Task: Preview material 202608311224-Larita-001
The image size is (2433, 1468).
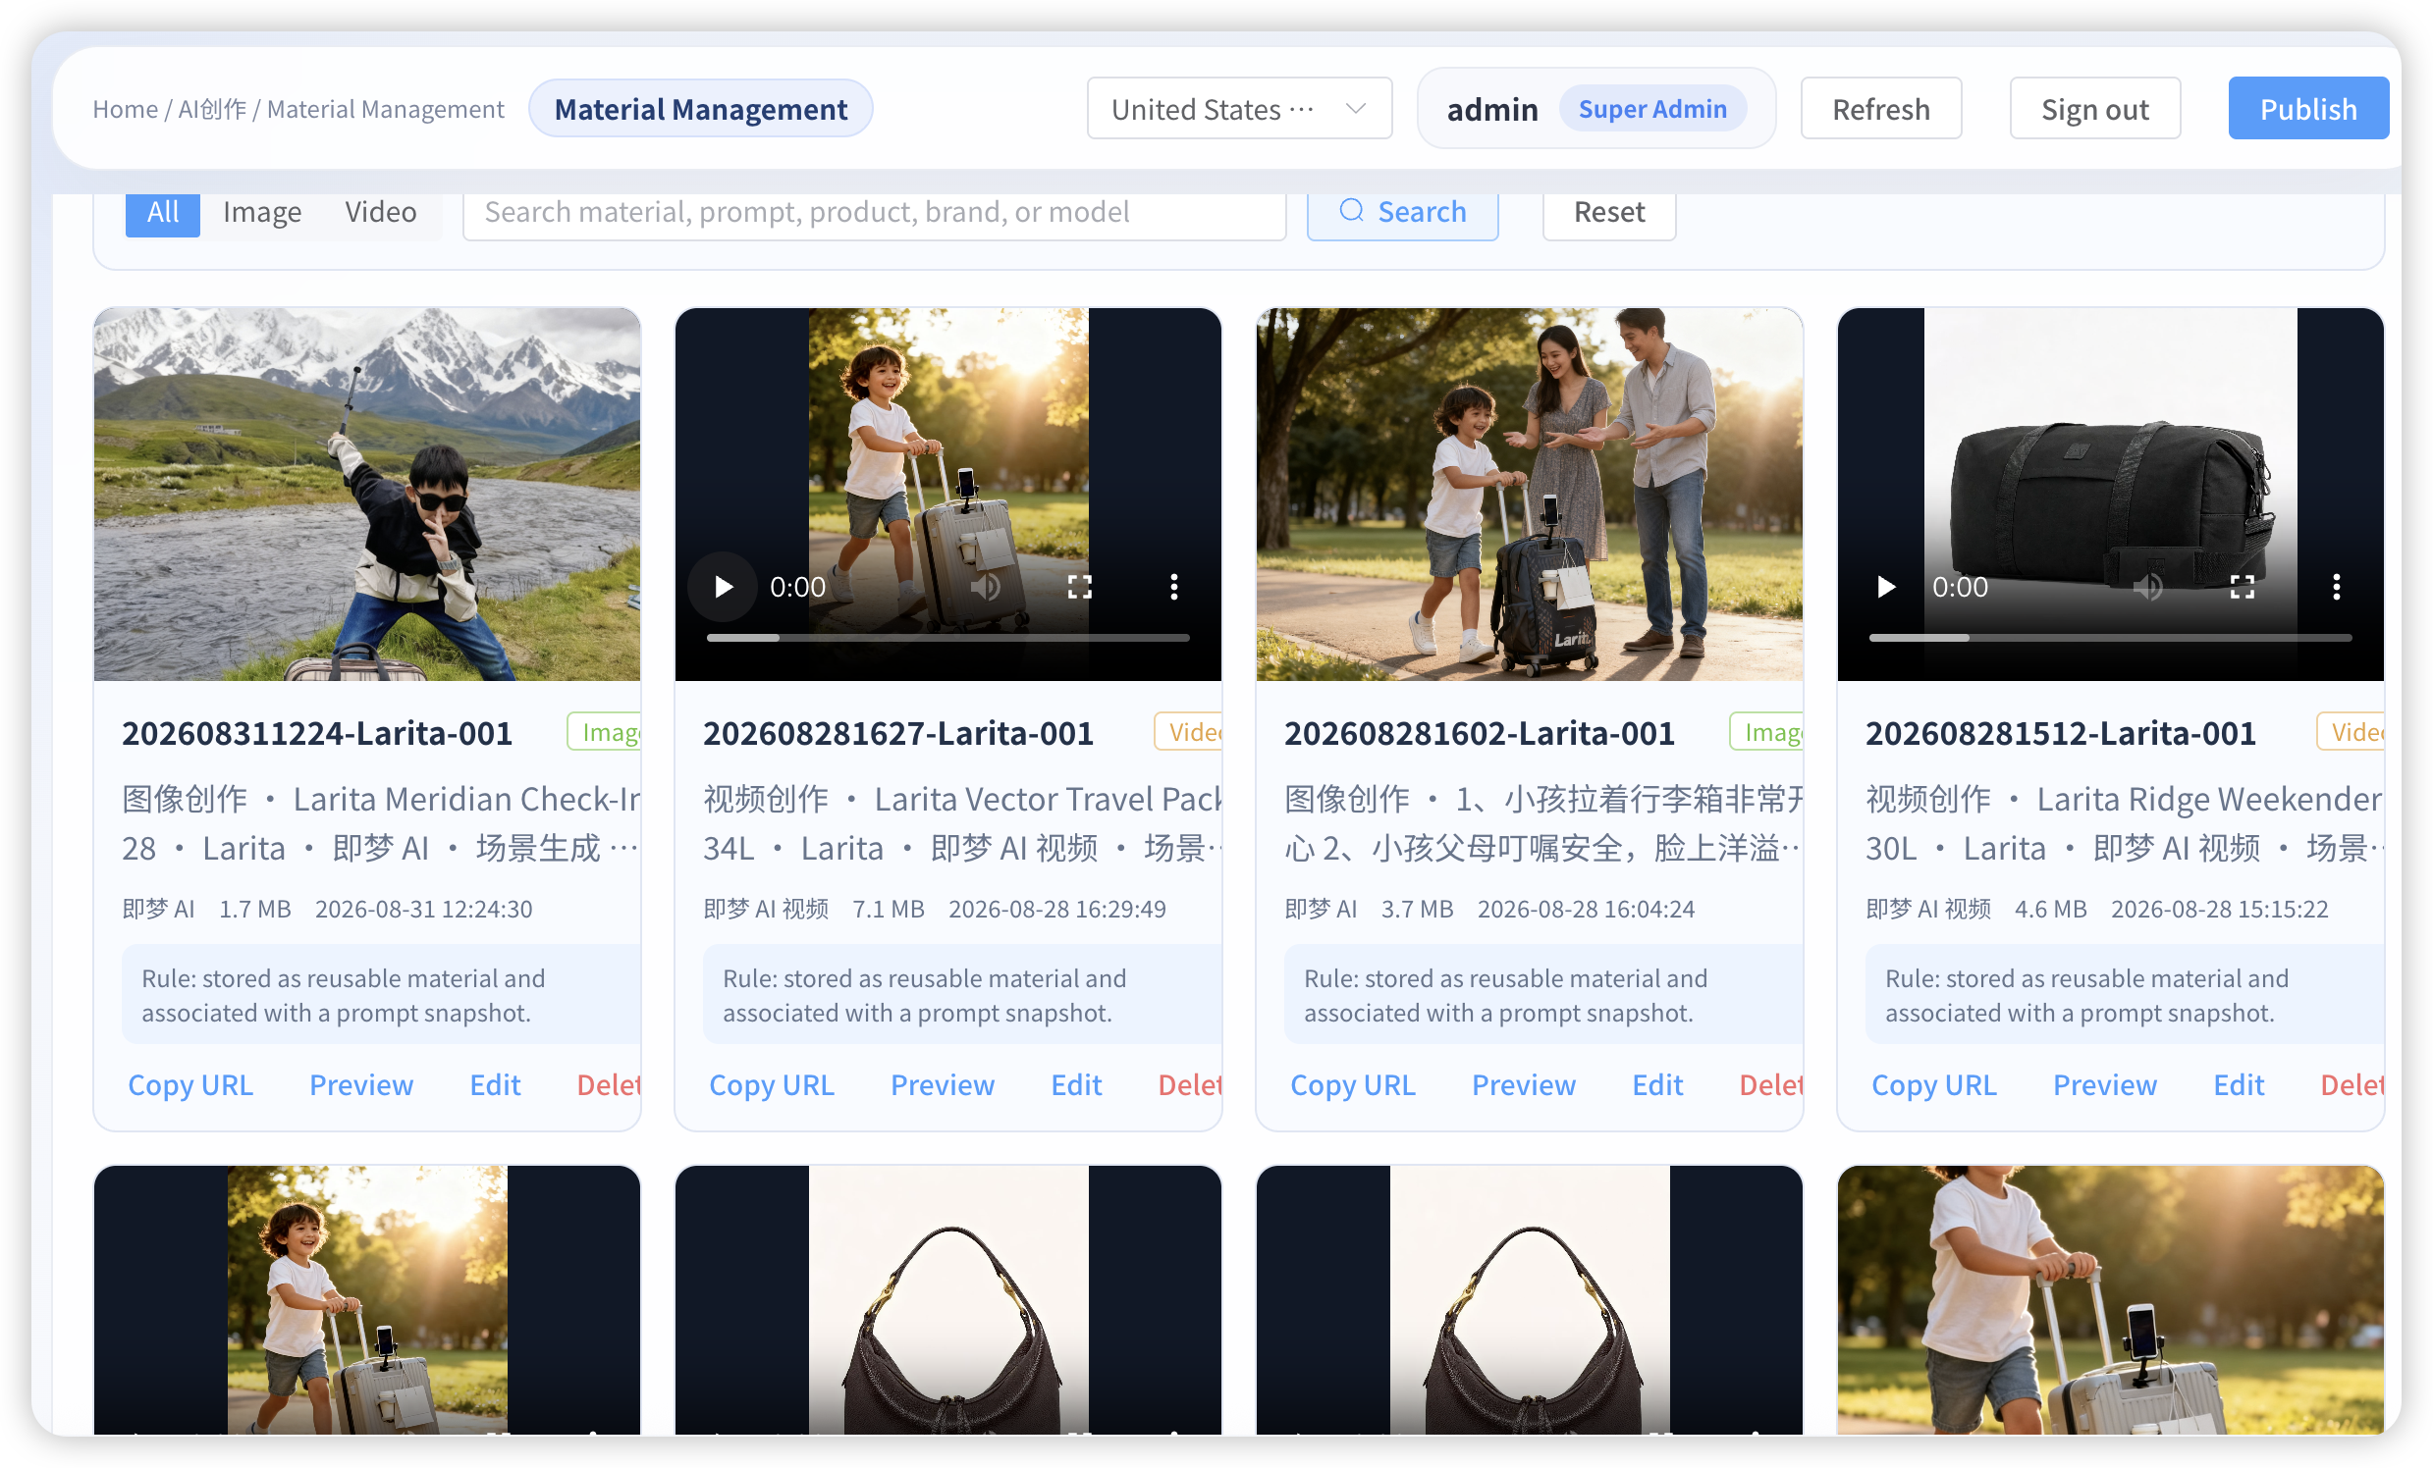Action: tap(361, 1084)
